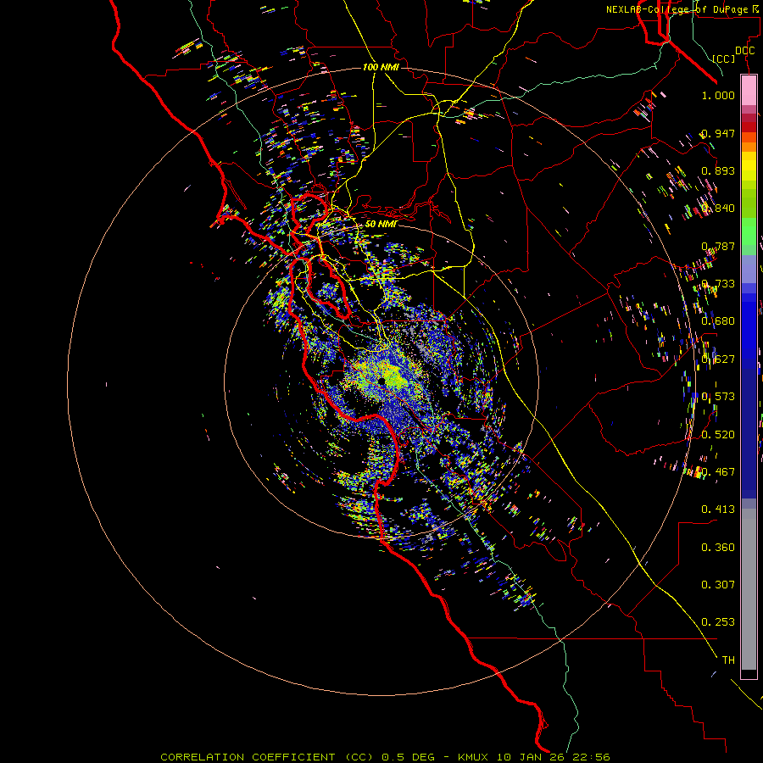This screenshot has width=763, height=763.
Task: Pick the orange swatch on the color bar
Action: point(749,147)
